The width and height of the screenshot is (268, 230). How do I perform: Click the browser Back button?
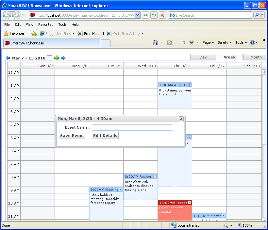7,15
